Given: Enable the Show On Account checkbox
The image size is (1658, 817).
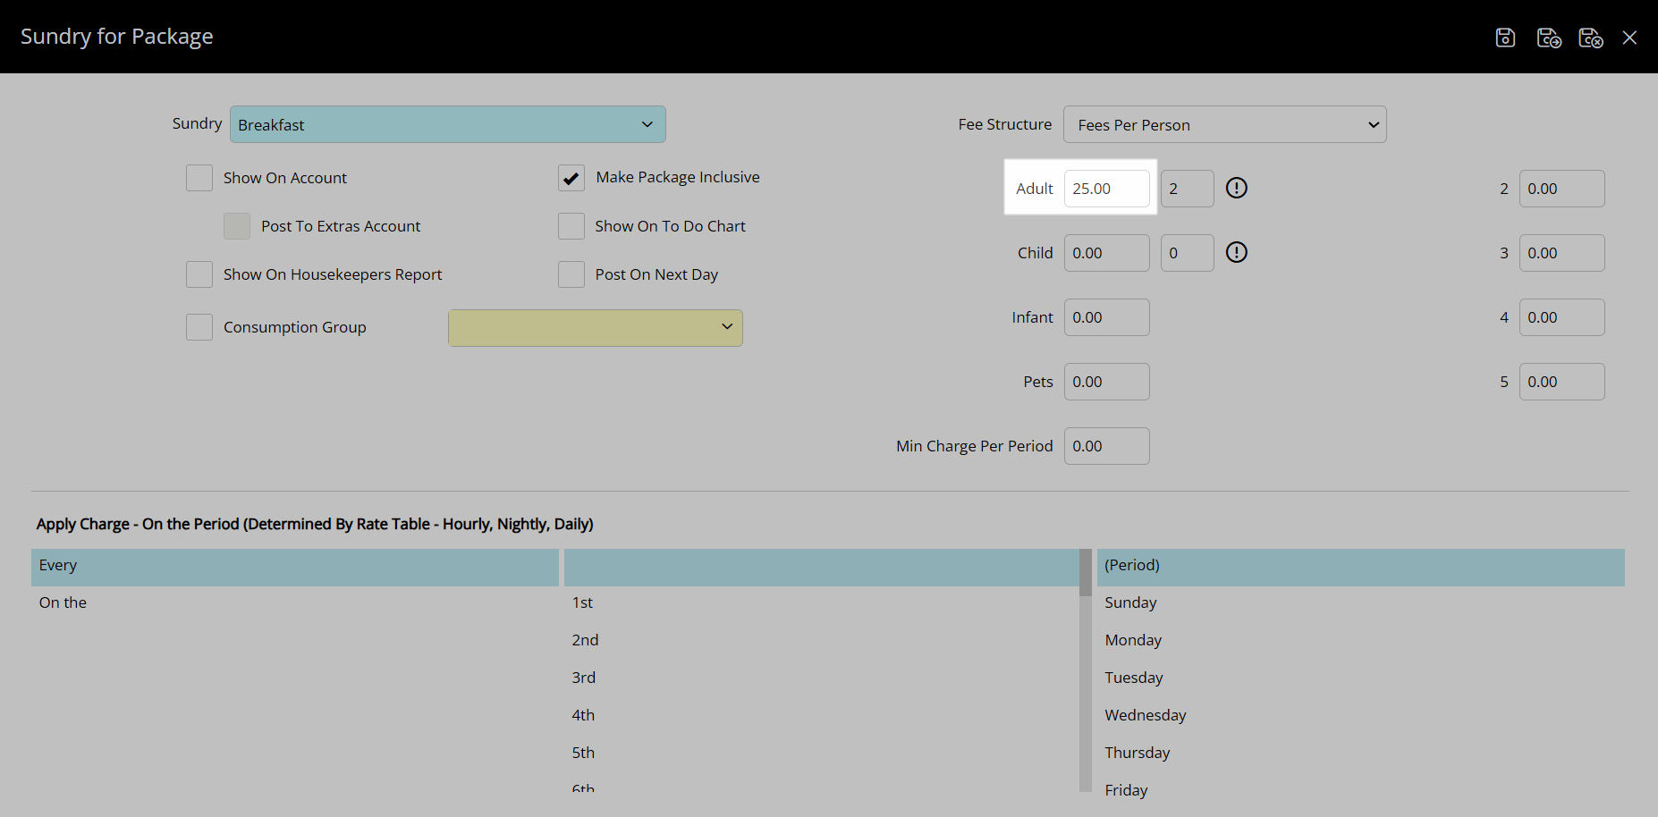Looking at the screenshot, I should click(199, 178).
